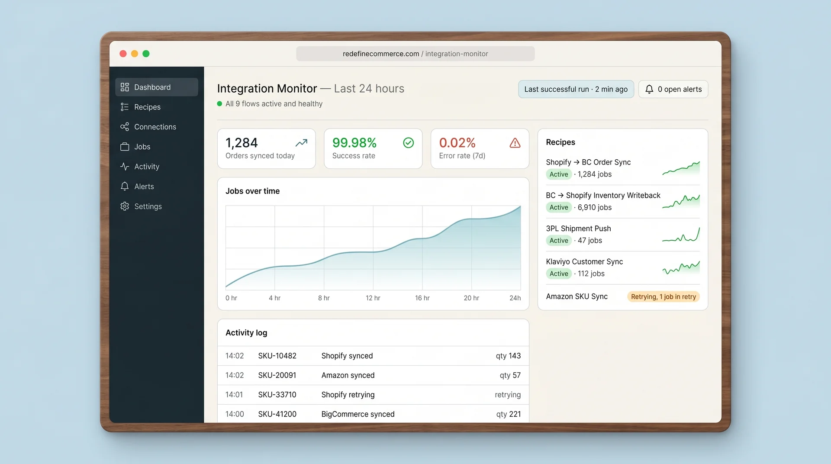Image resolution: width=831 pixels, height=464 pixels.
Task: Click Shopify synced log entry text
Action: pyautogui.click(x=347, y=356)
